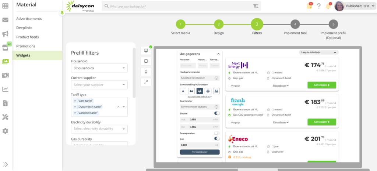Screen dimensions: 377x171
Task: Open the Current supplier dropdown
Action: click(99, 85)
